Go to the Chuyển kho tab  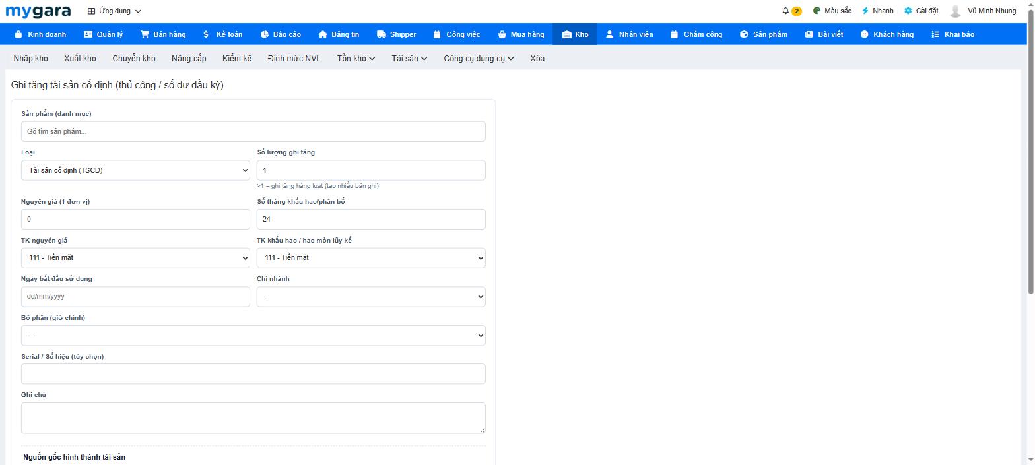click(134, 58)
